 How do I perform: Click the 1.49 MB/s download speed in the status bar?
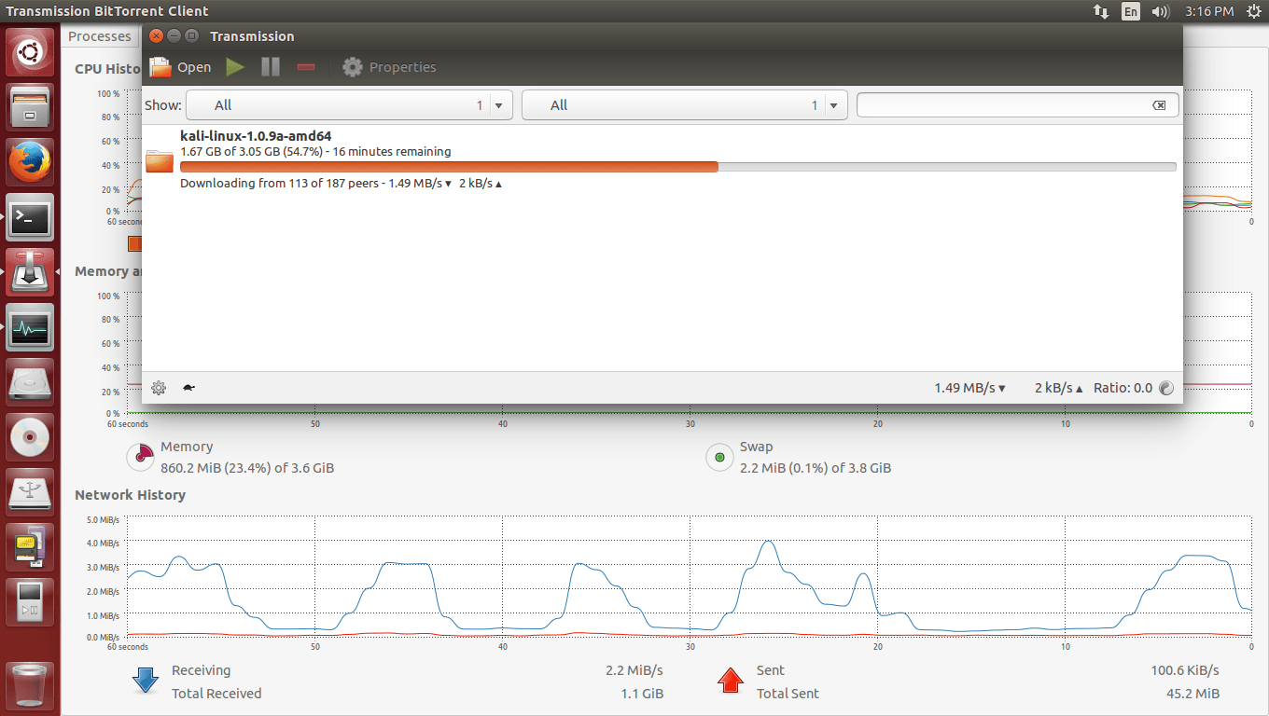969,388
